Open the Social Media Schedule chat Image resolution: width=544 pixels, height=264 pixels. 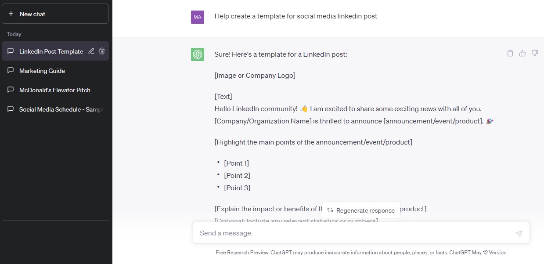click(61, 109)
